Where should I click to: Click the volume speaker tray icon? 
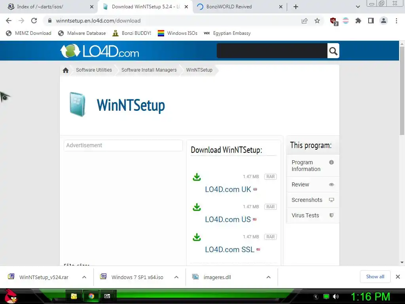coord(336,296)
